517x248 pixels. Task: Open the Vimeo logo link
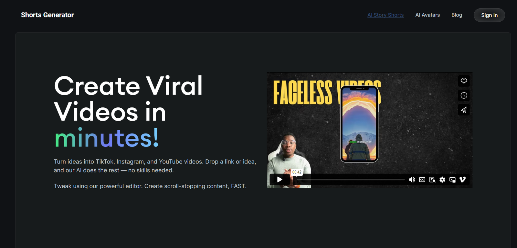(x=462, y=180)
